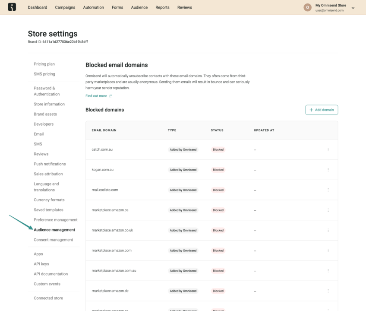This screenshot has width=366, height=311.
Task: Open the Audience menu
Action: pos(139,7)
